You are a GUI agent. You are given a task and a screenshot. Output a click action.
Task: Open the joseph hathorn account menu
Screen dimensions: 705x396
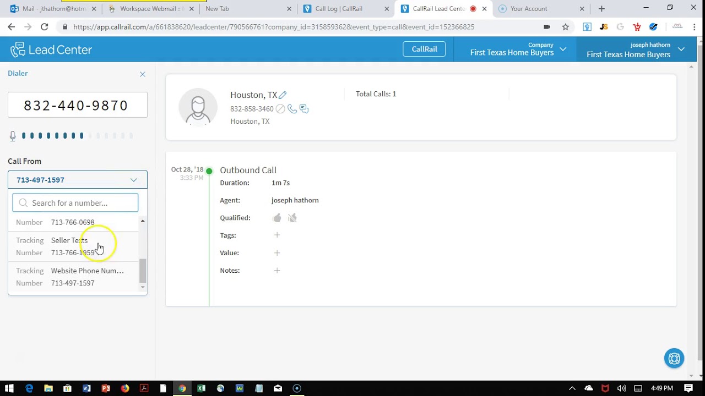point(636,50)
